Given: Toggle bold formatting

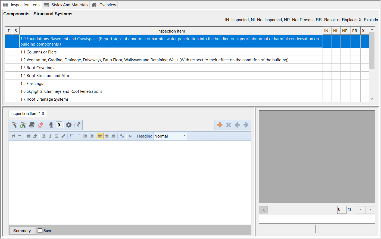Looking at the screenshot, I should tap(44, 136).
